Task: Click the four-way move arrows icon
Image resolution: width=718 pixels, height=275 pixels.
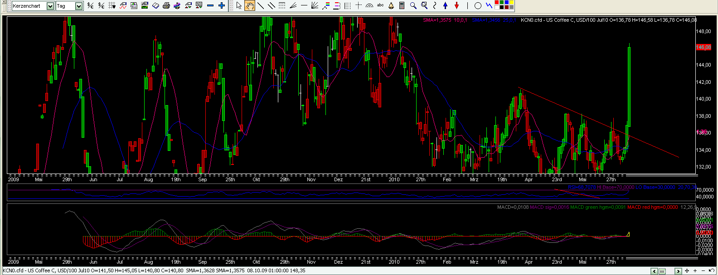Action: point(687,270)
